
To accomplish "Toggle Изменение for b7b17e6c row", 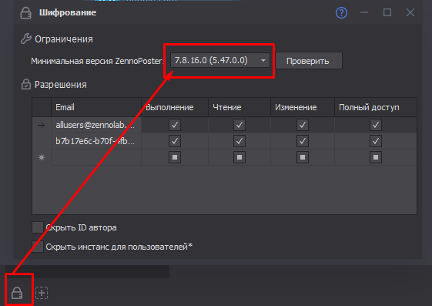I will (302, 141).
